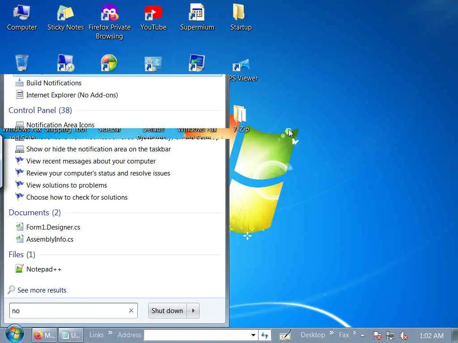The width and height of the screenshot is (458, 343).
Task: Open the Computer desktop icon
Action: pyautogui.click(x=22, y=17)
